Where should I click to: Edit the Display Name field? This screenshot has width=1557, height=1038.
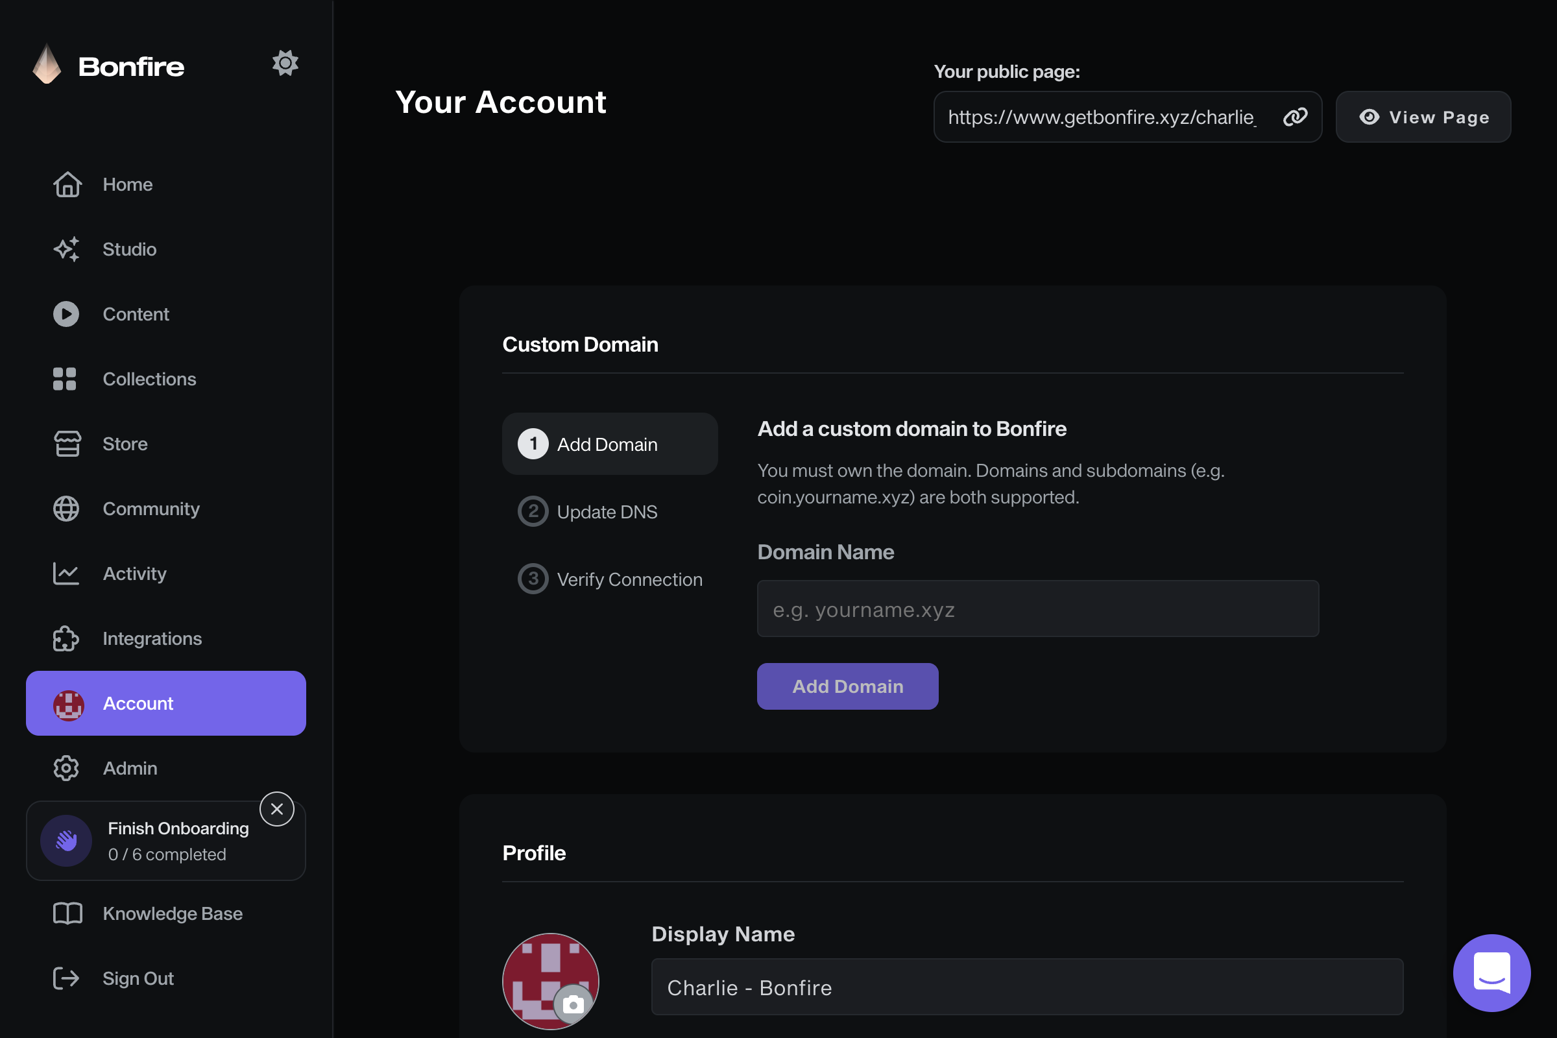point(1028,986)
